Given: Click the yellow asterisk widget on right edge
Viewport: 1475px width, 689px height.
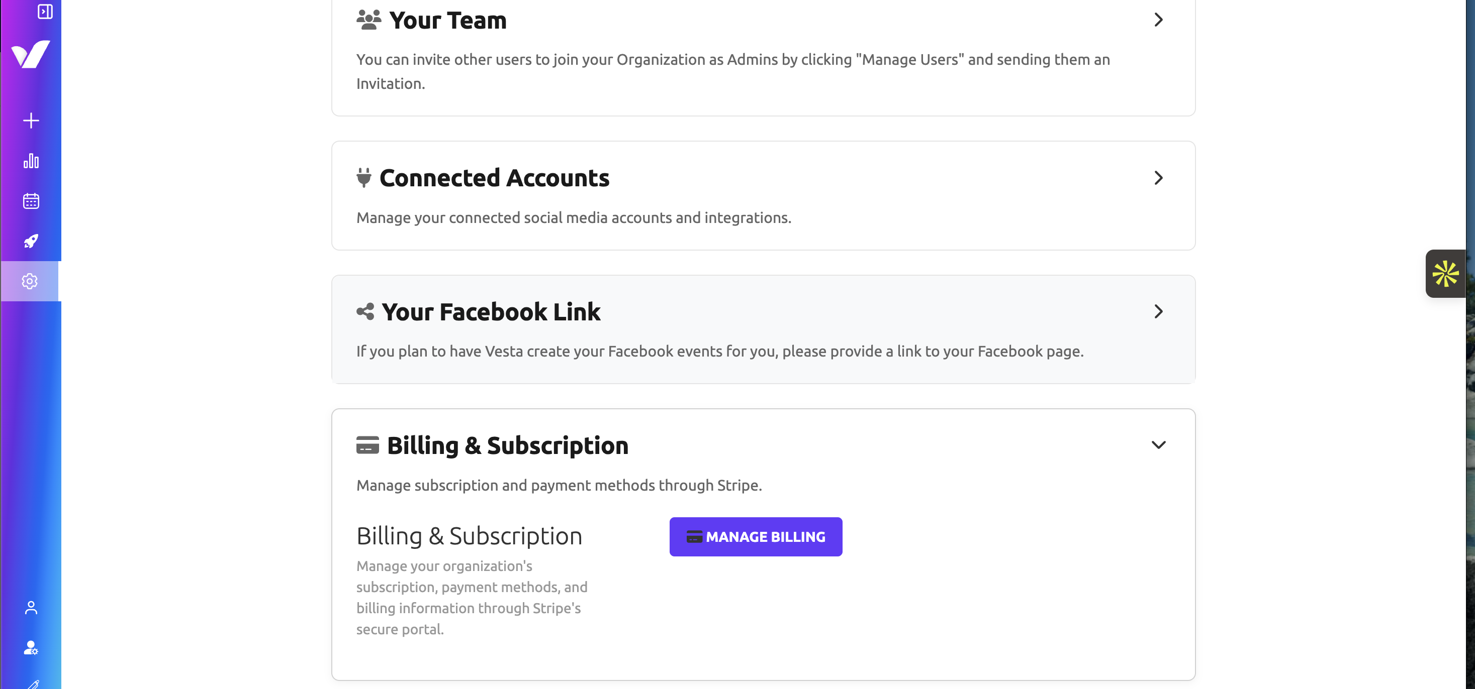Looking at the screenshot, I should [1445, 274].
